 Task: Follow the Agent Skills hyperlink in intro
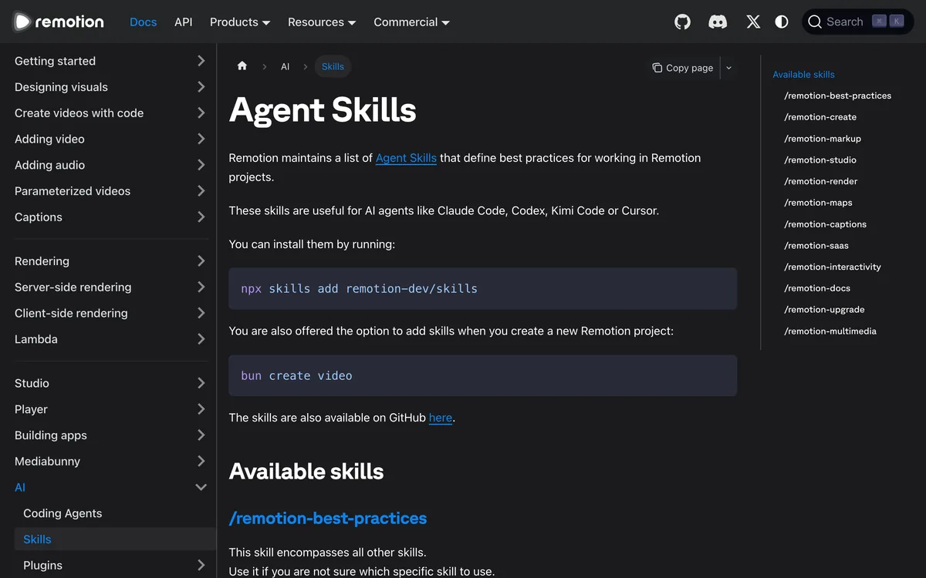pyautogui.click(x=406, y=158)
